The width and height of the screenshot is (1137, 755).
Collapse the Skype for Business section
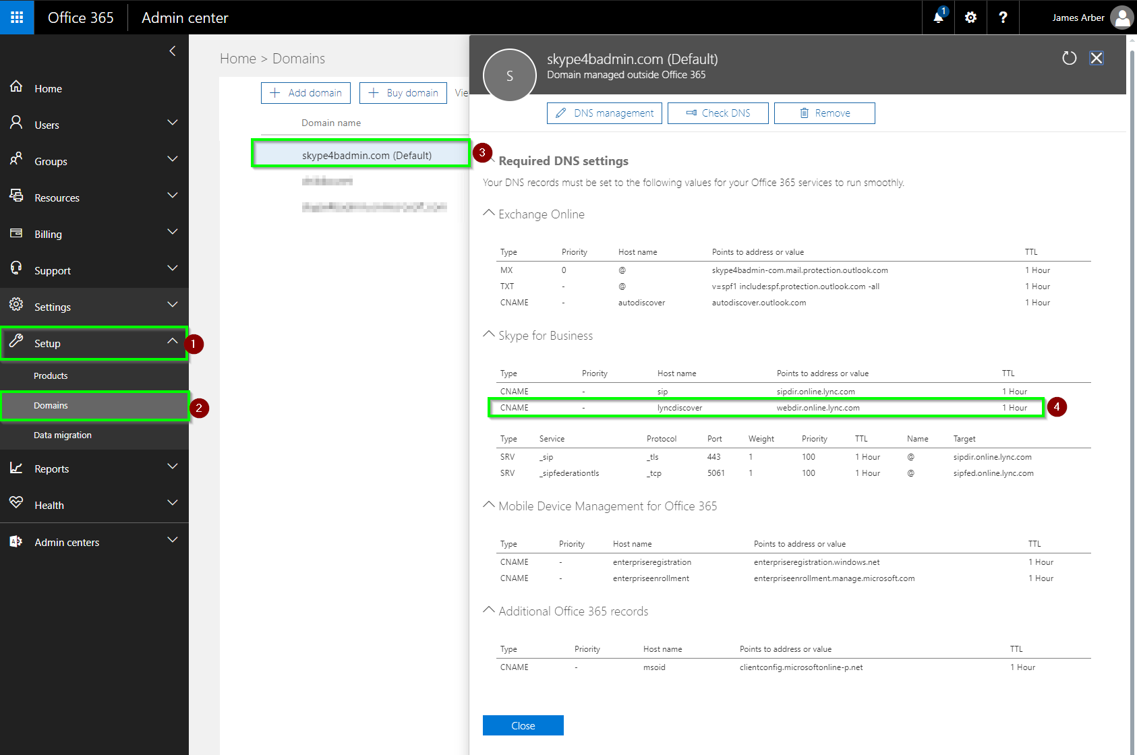coord(489,334)
